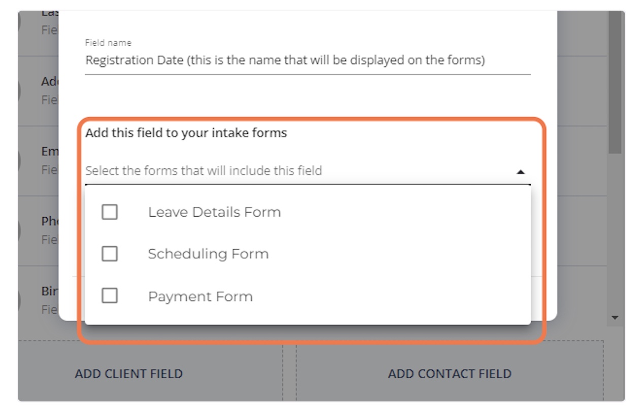
Task: Click the scrollbar's down arrow
Action: coord(615,318)
